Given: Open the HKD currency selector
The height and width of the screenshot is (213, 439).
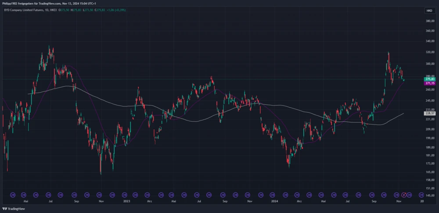Looking at the screenshot, I should coord(428,11).
